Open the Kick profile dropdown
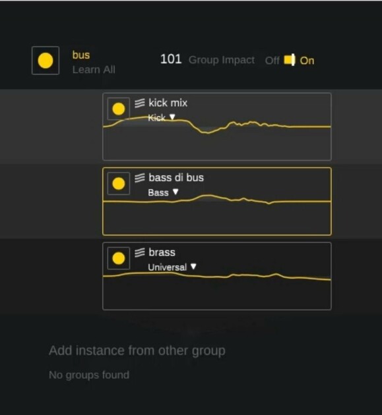This screenshot has height=415, width=382. pyautogui.click(x=162, y=117)
